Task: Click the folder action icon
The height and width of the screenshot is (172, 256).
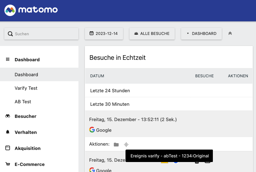Action: (x=116, y=145)
